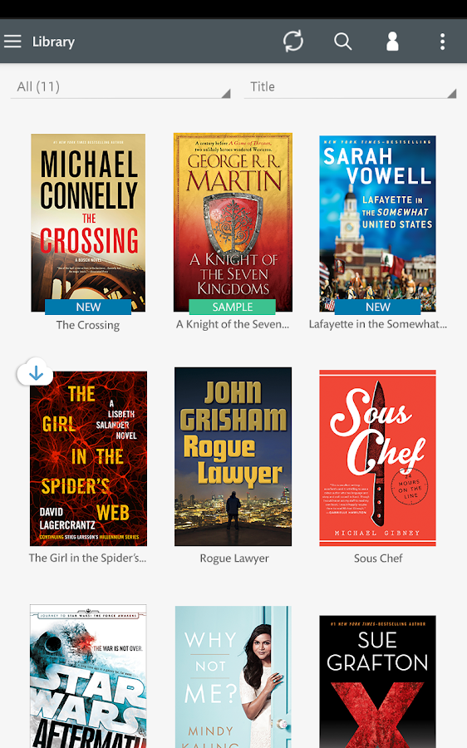Select the Sue Grafton X cover
Viewport: 467px width, 748px height.
377,682
